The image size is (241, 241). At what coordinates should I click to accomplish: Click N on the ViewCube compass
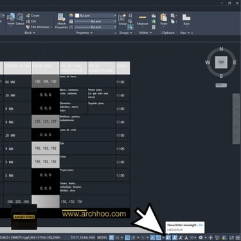pyautogui.click(x=221, y=49)
